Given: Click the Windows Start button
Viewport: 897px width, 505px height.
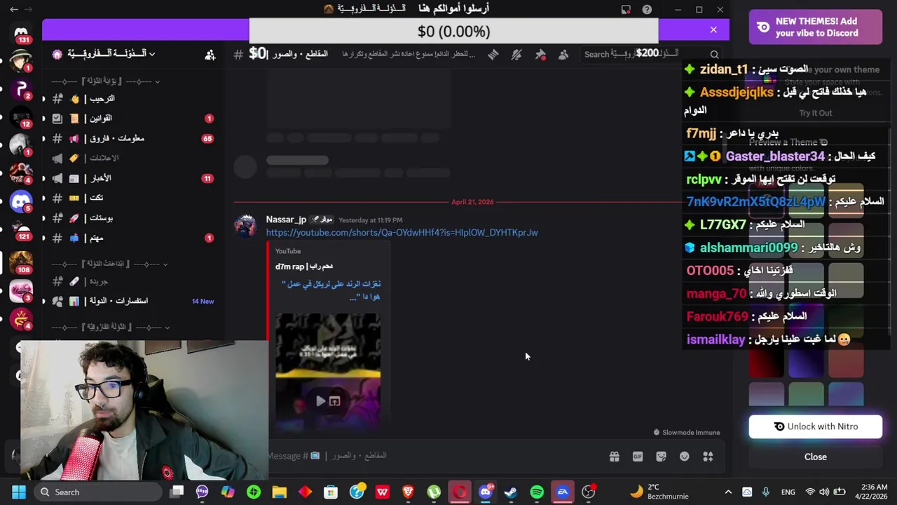Looking at the screenshot, I should coord(19,492).
